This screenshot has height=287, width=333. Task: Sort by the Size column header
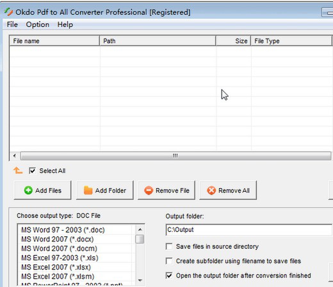click(x=234, y=41)
